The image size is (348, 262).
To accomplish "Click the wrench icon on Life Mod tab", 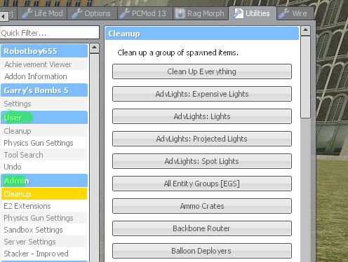I will click(x=27, y=13).
